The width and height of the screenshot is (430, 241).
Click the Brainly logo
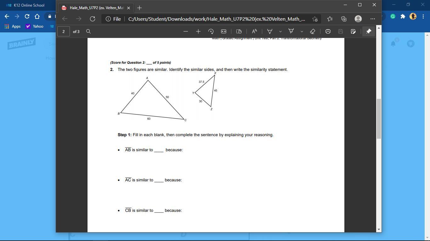tap(22, 44)
